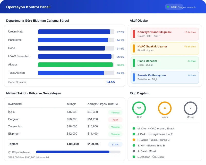Click the green Aktif status ring showing 12
Screen dimensions: 206x165
coord(139,109)
